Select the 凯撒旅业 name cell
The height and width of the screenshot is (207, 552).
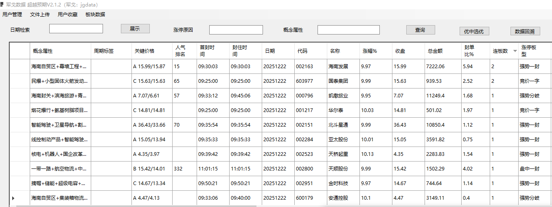tap(343, 96)
